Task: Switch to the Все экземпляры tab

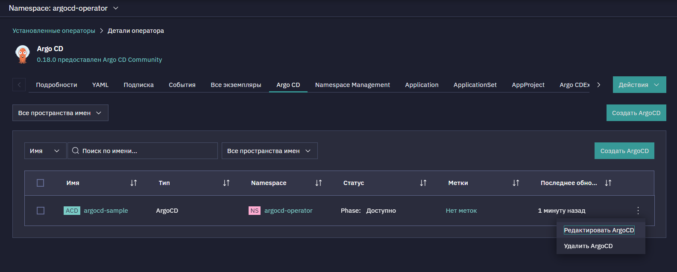Action: pyautogui.click(x=236, y=85)
